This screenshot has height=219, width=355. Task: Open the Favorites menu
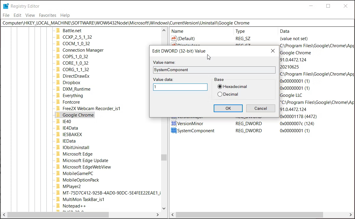[48, 15]
